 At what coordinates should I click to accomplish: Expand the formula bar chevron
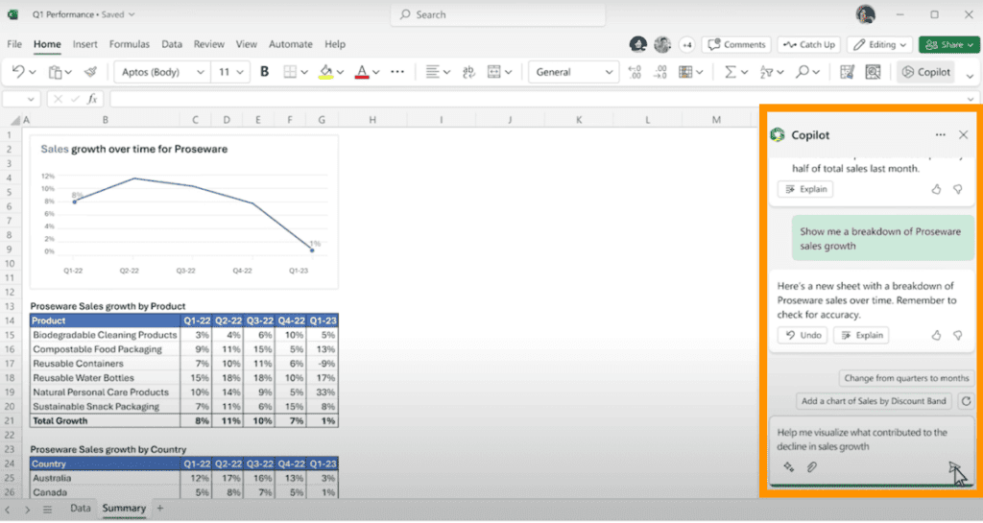pos(971,99)
